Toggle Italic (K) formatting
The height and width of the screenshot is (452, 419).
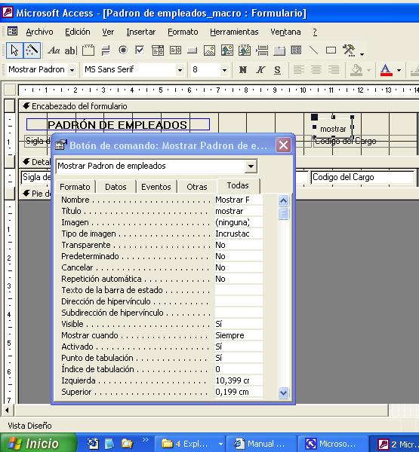(260, 69)
